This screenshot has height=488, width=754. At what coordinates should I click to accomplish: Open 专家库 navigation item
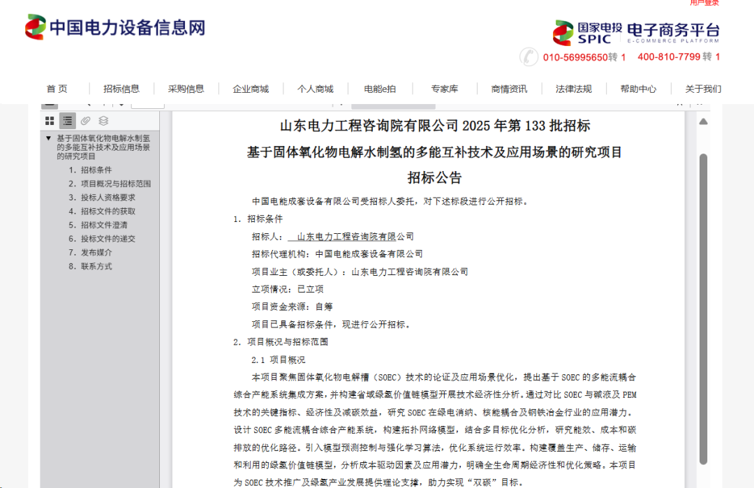tap(444, 89)
